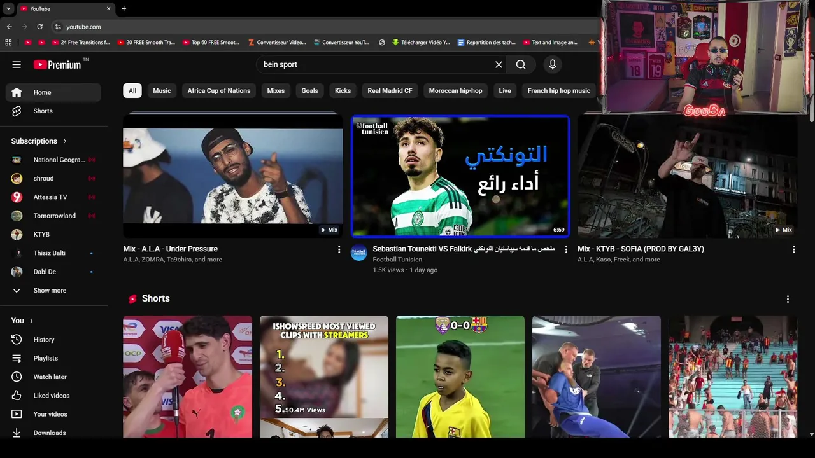
Task: Select the All filter chip
Action: 132,90
